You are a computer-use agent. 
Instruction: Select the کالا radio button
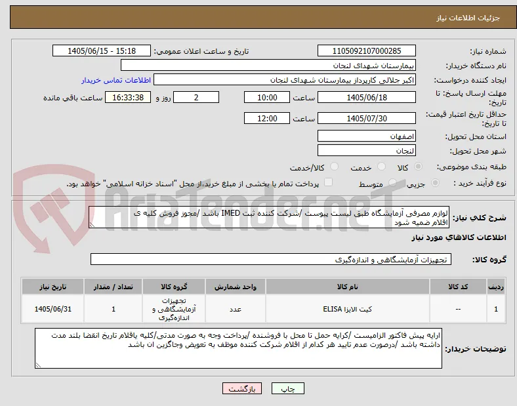coord(418,167)
